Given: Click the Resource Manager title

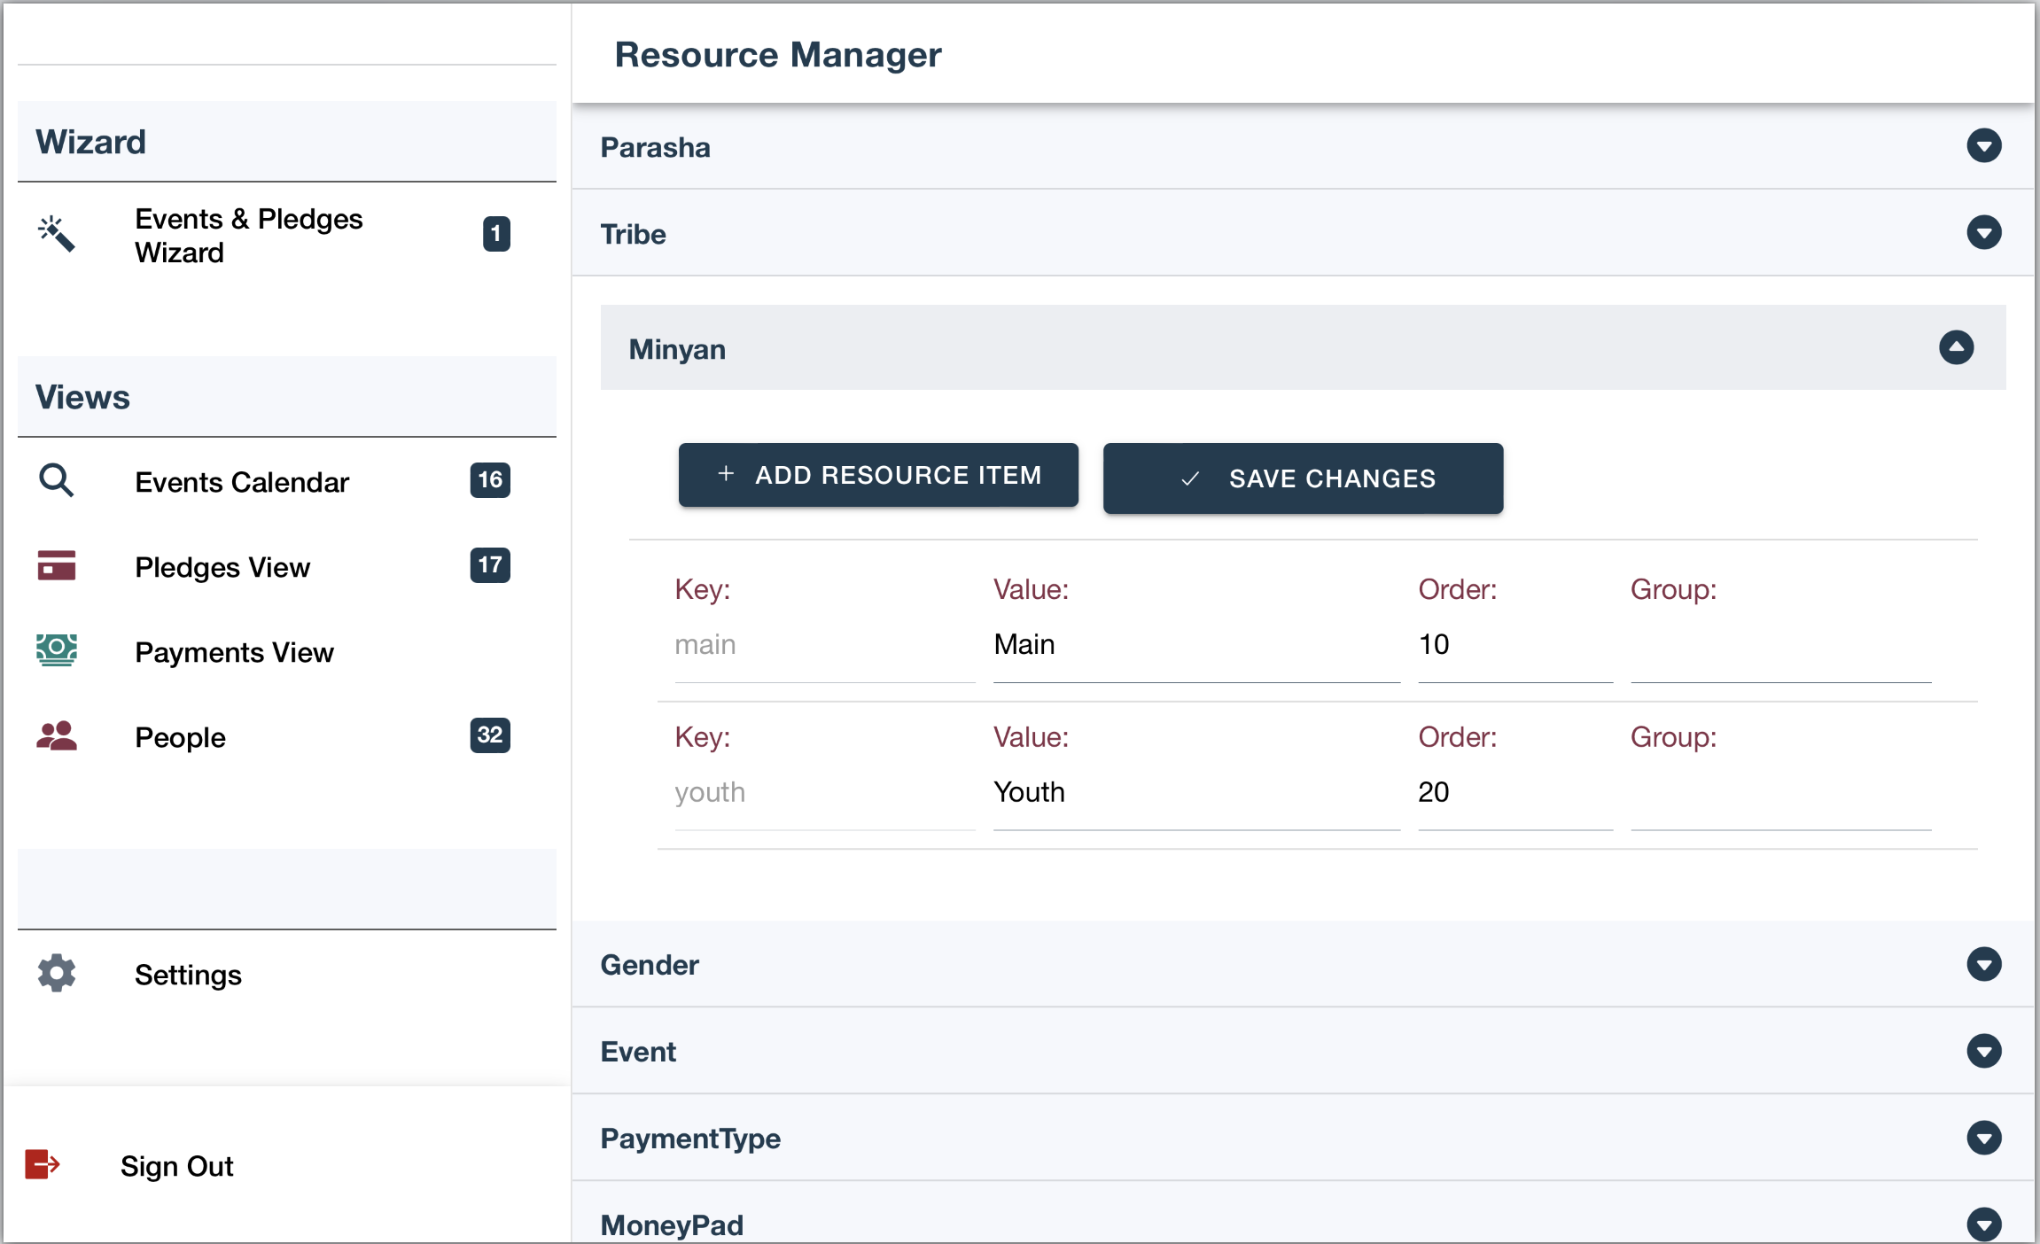Looking at the screenshot, I should [x=778, y=55].
